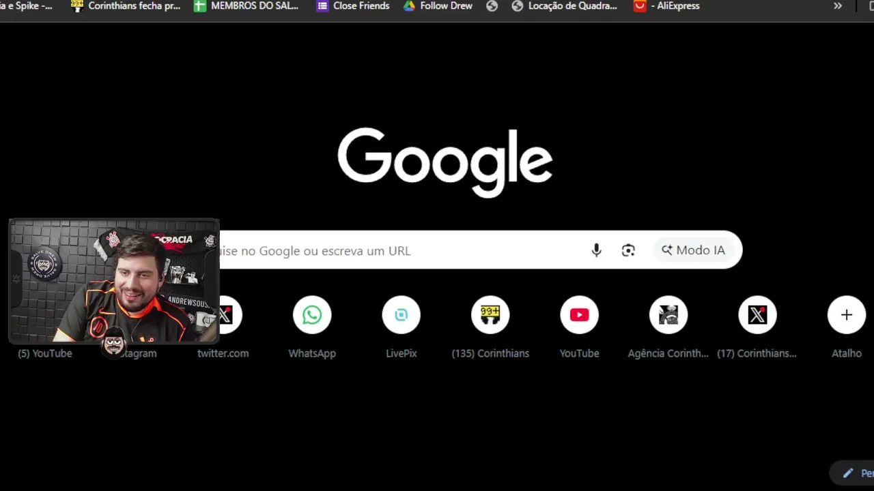Open the WhatsApp shortcut icon

pyautogui.click(x=312, y=315)
